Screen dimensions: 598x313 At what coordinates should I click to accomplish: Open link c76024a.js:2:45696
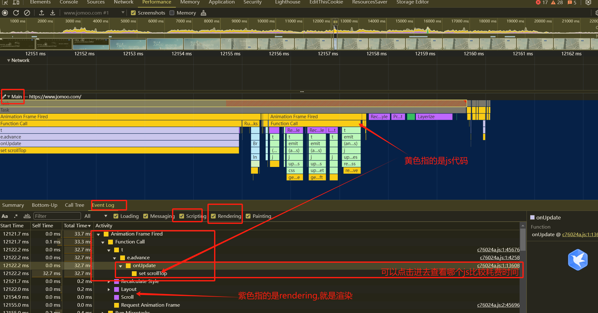498,305
